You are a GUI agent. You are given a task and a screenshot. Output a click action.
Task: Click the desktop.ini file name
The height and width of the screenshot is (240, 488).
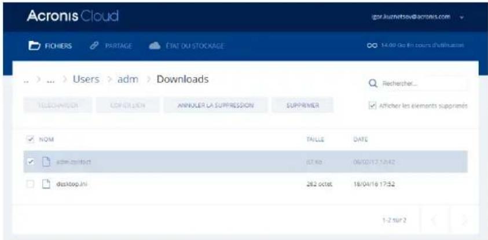point(72,184)
